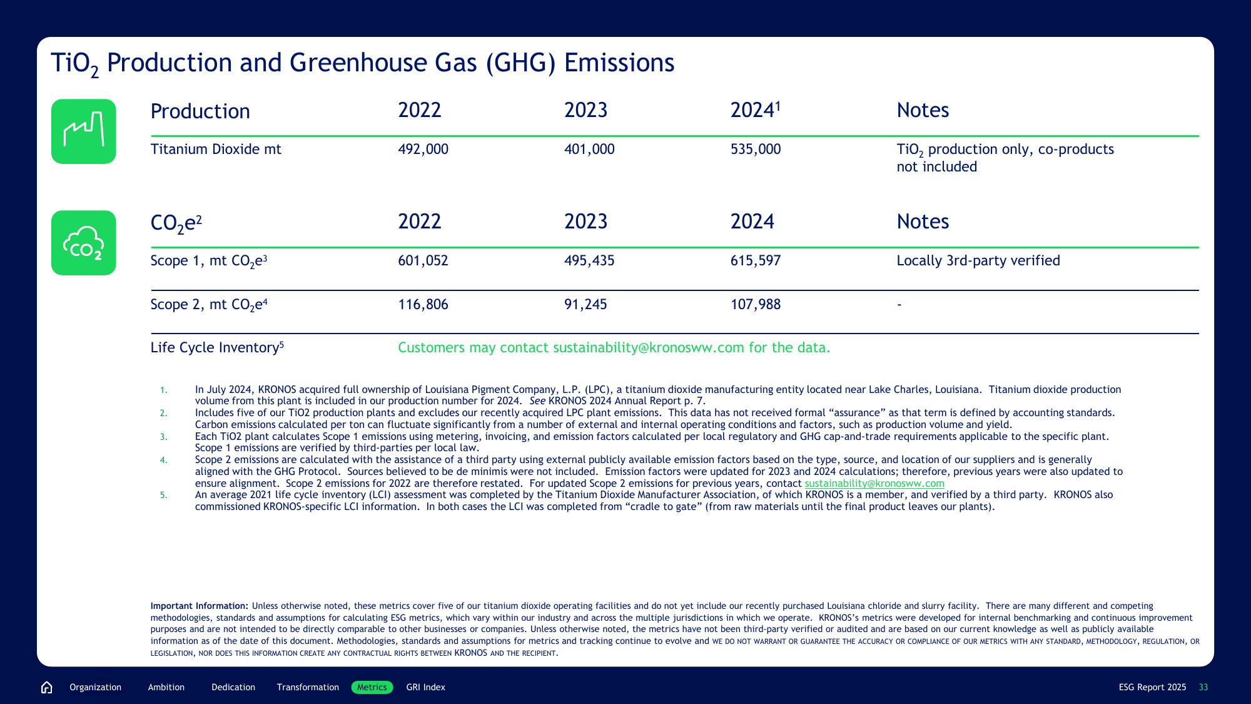Select the 2023 production value 401,000
This screenshot has width=1251, height=704.
point(589,149)
